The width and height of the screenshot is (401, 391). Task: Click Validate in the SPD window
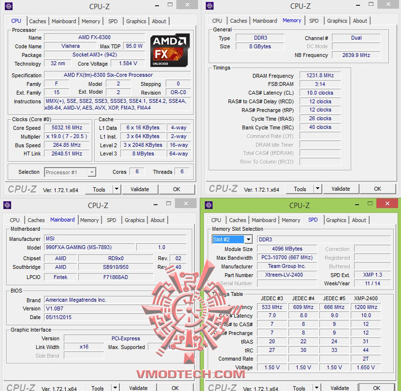tap(340, 388)
